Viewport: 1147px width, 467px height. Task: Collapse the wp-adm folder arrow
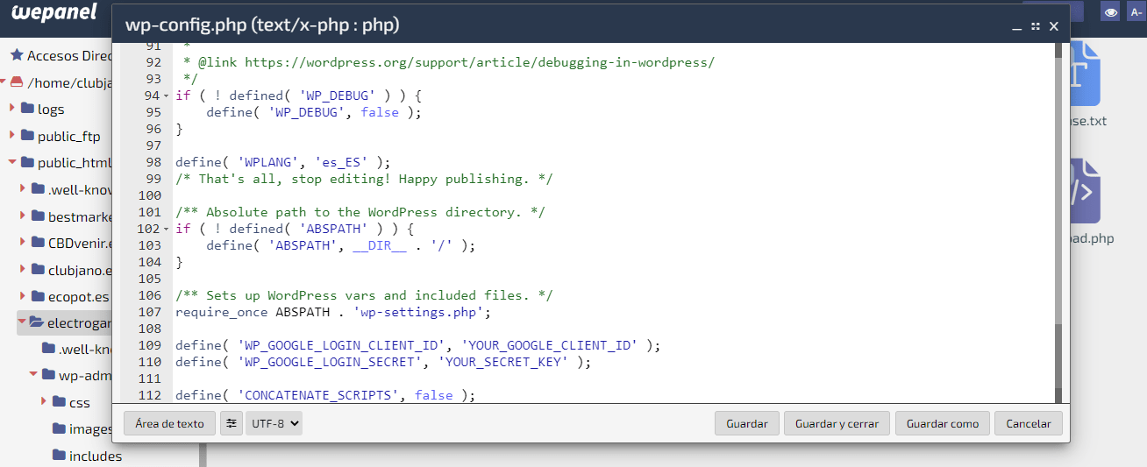[33, 375]
